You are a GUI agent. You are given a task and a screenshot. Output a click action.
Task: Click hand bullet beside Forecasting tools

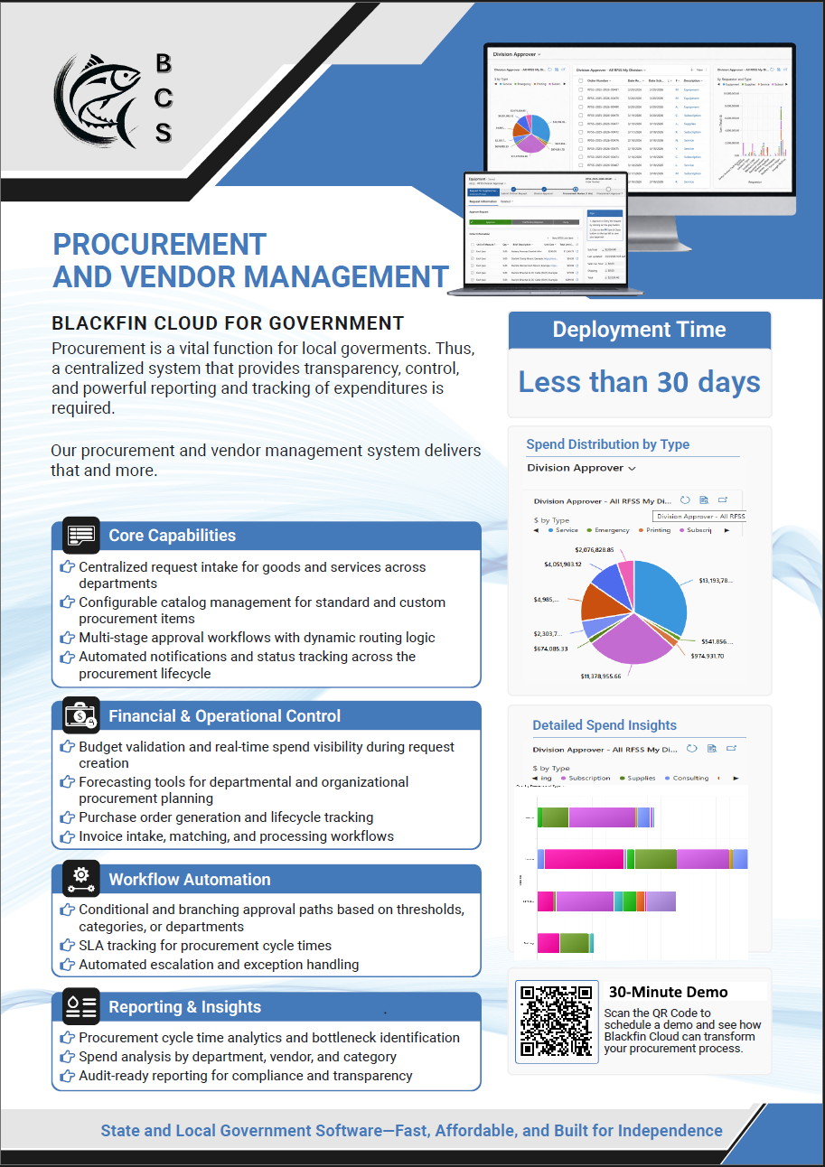pos(67,782)
